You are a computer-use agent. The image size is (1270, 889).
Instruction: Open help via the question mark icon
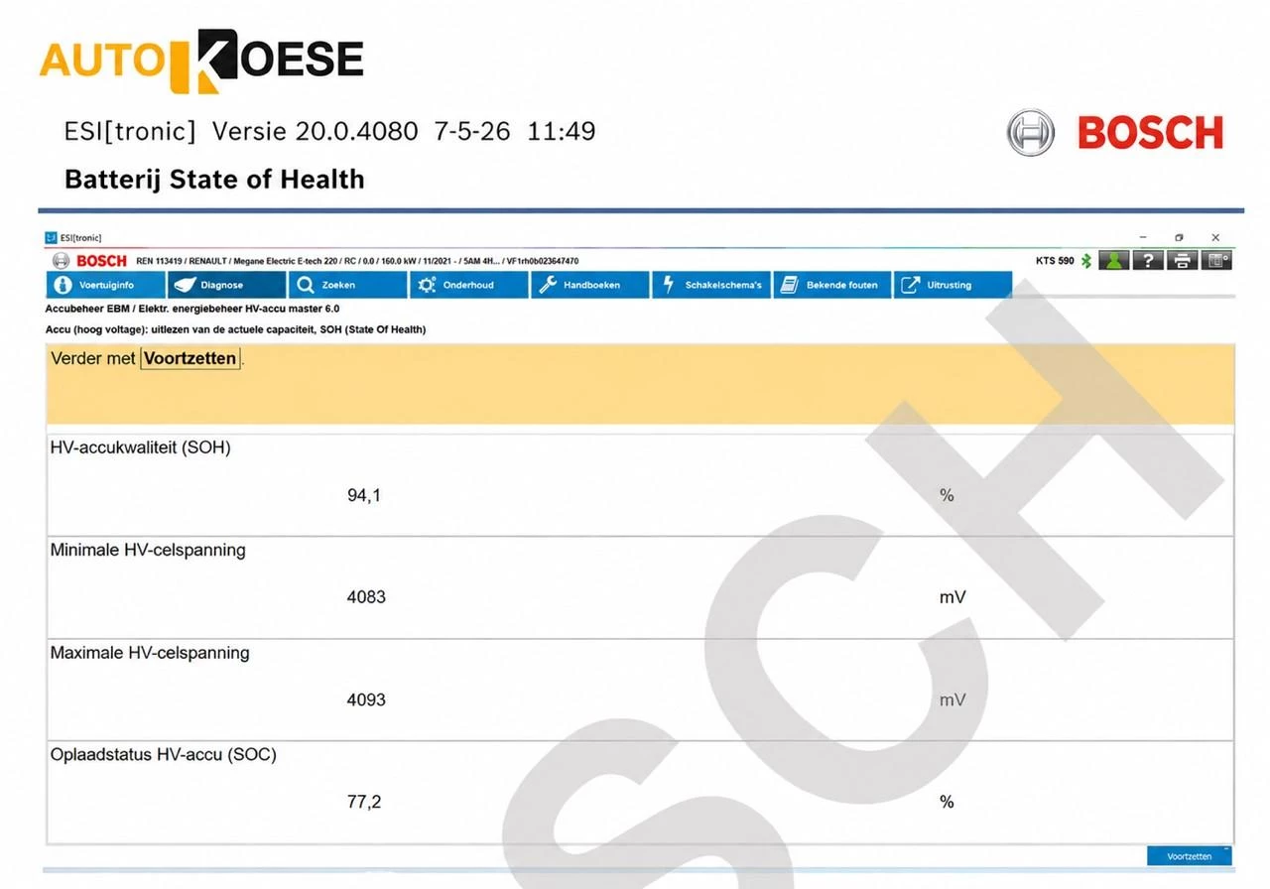point(1148,261)
